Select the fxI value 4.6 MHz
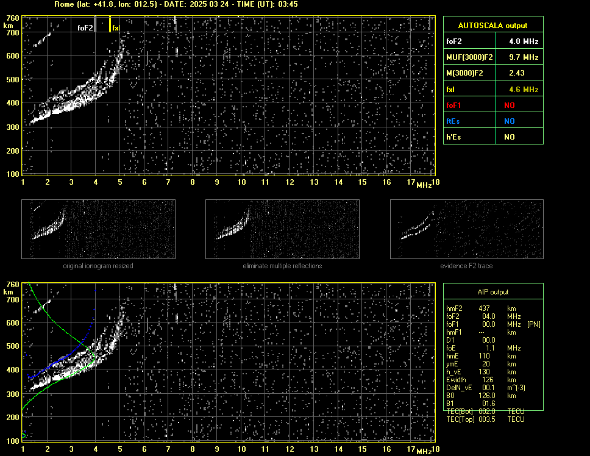 click(524, 90)
